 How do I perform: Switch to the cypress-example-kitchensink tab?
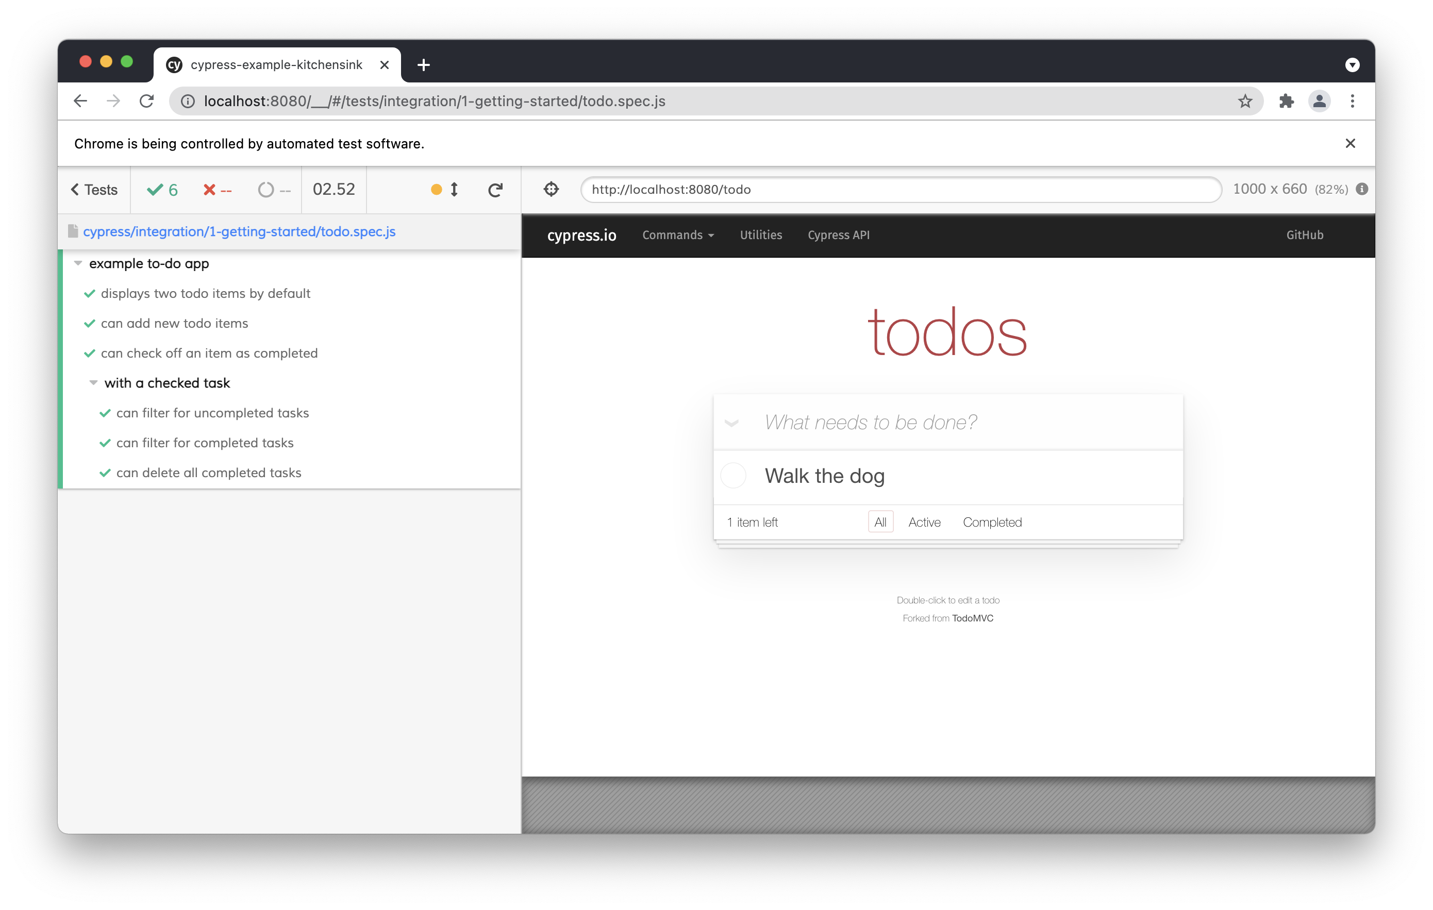tap(276, 65)
